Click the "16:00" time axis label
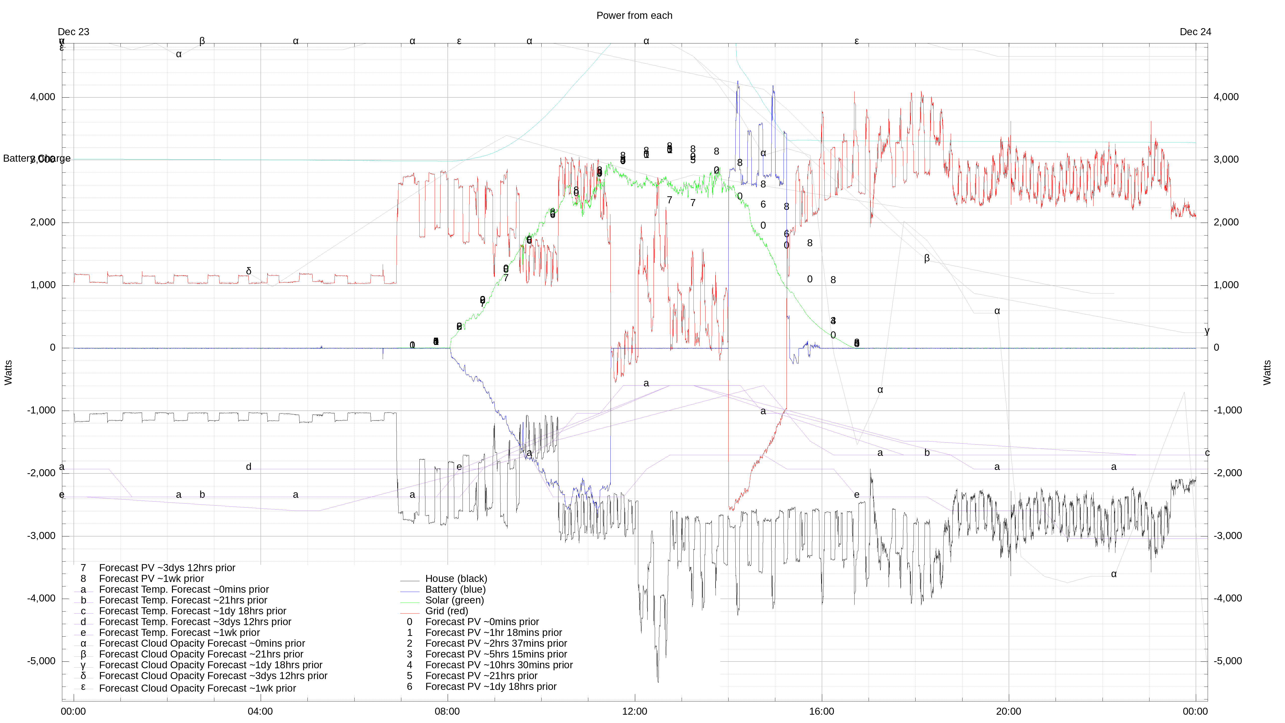Viewport: 1285px width, 723px height. (x=822, y=711)
